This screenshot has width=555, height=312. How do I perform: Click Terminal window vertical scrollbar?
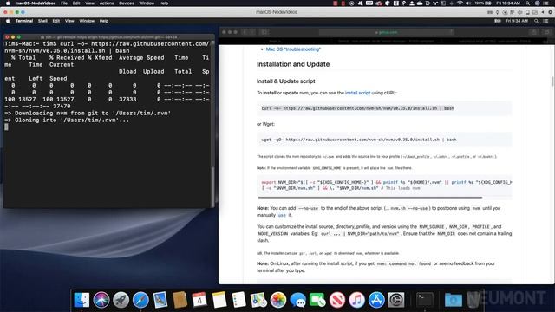[212, 187]
